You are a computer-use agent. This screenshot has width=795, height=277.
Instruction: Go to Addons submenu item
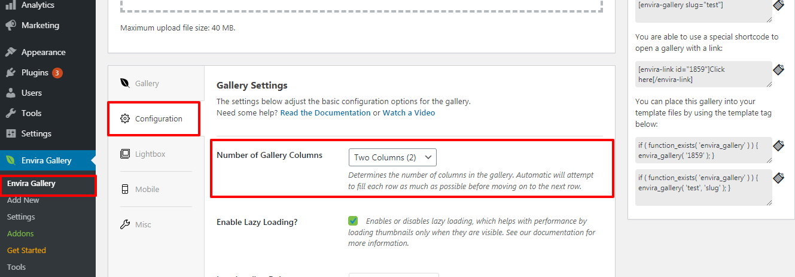click(x=20, y=233)
